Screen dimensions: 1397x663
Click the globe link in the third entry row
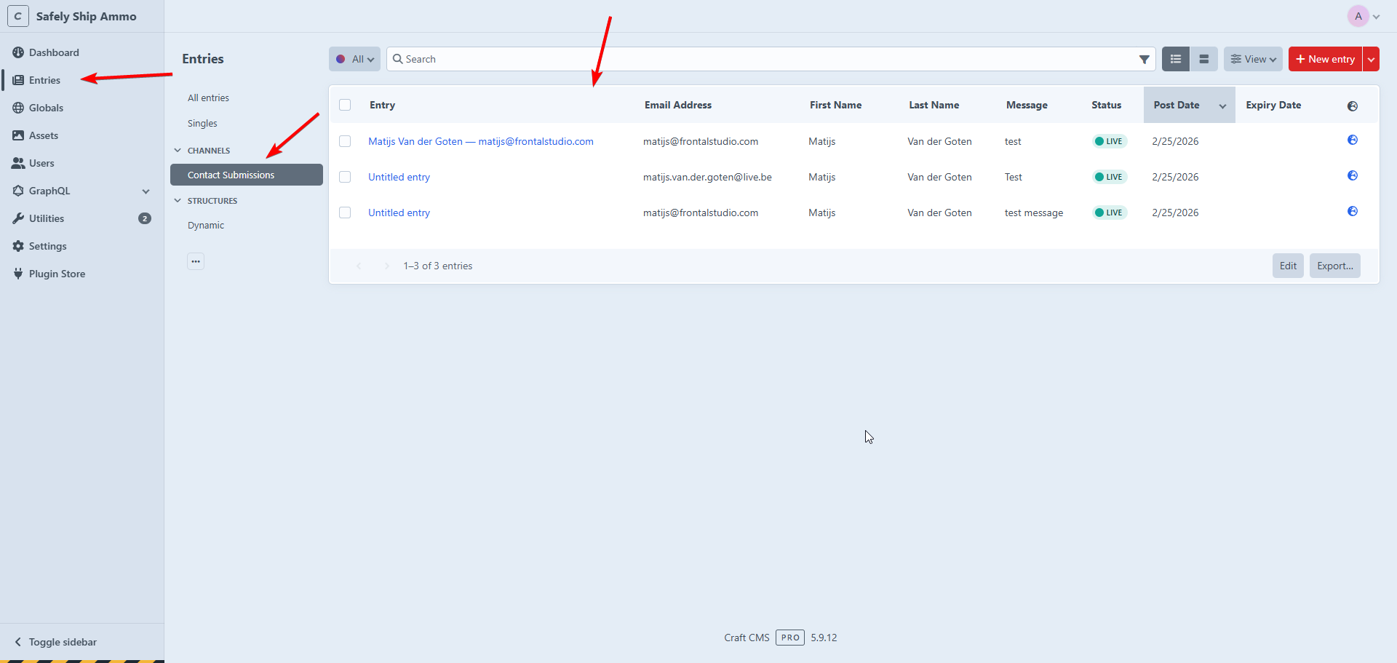click(x=1353, y=211)
